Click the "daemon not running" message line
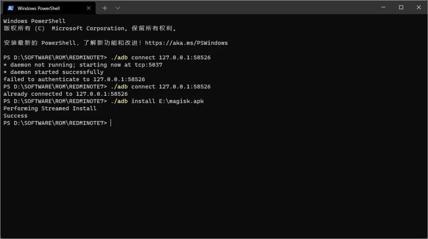The image size is (428, 239). [x=83, y=65]
